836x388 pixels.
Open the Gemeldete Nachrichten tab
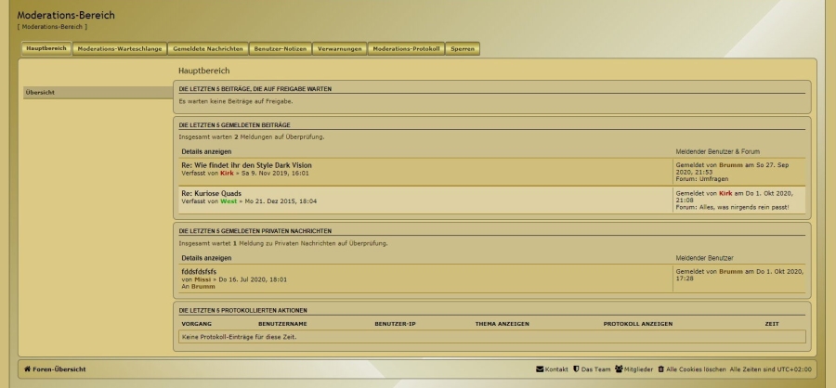pyautogui.click(x=207, y=48)
